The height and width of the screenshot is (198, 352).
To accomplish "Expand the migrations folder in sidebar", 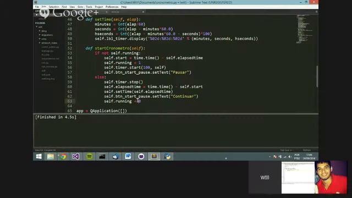I will (x=40, y=35).
